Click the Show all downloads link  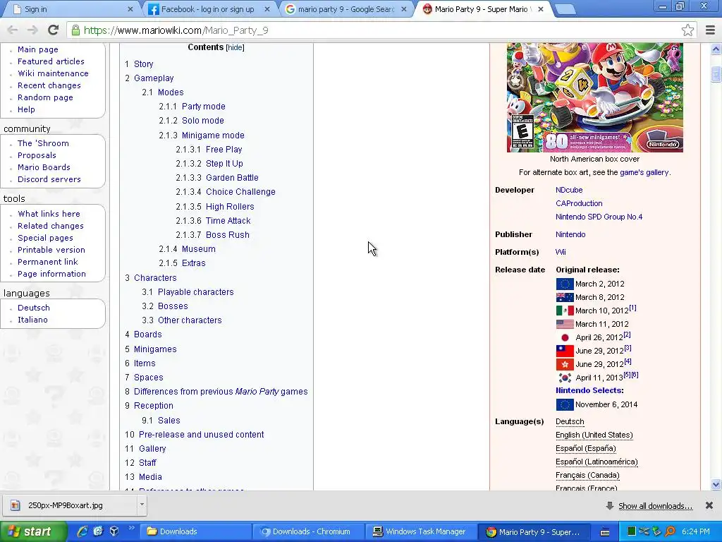pyautogui.click(x=655, y=506)
